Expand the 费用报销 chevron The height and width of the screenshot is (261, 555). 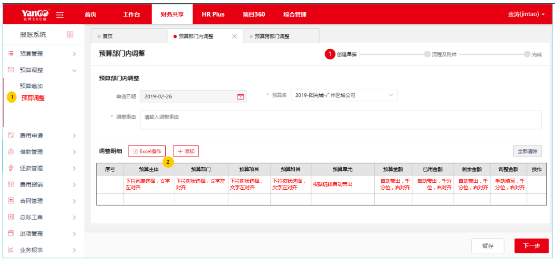(x=74, y=185)
